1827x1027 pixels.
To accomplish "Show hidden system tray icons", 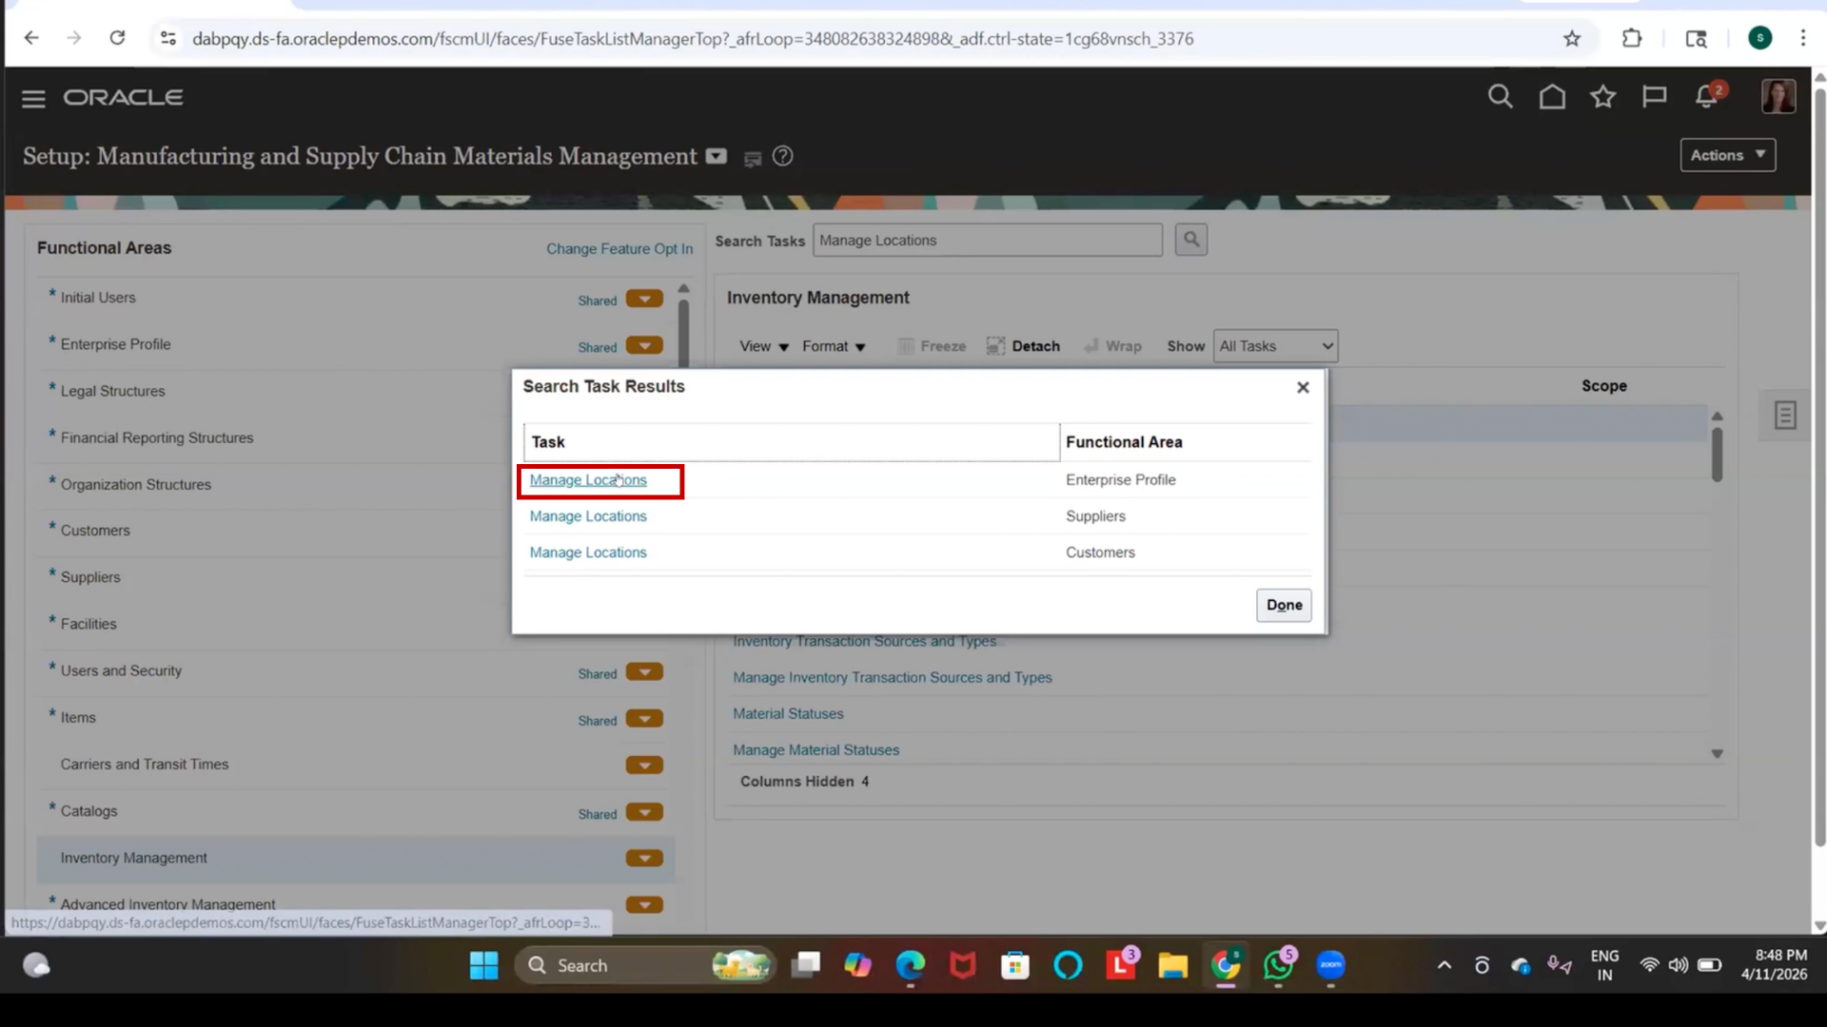I will 1444,965.
